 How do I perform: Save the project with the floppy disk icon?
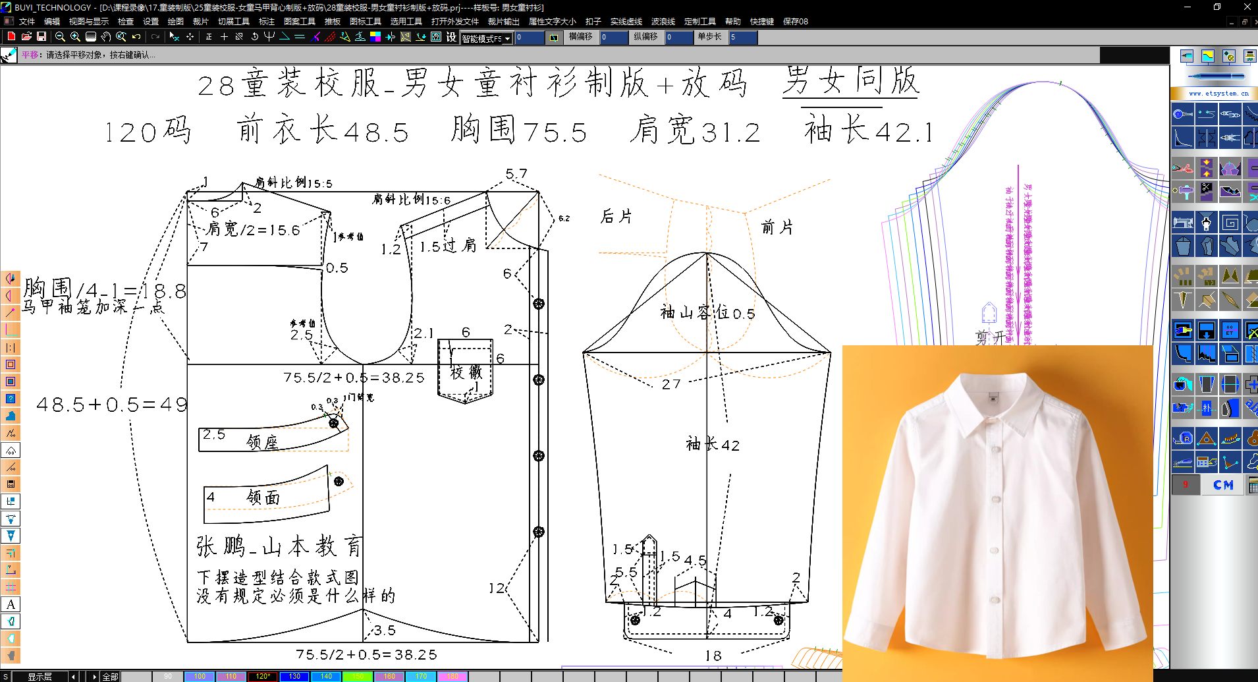[41, 36]
